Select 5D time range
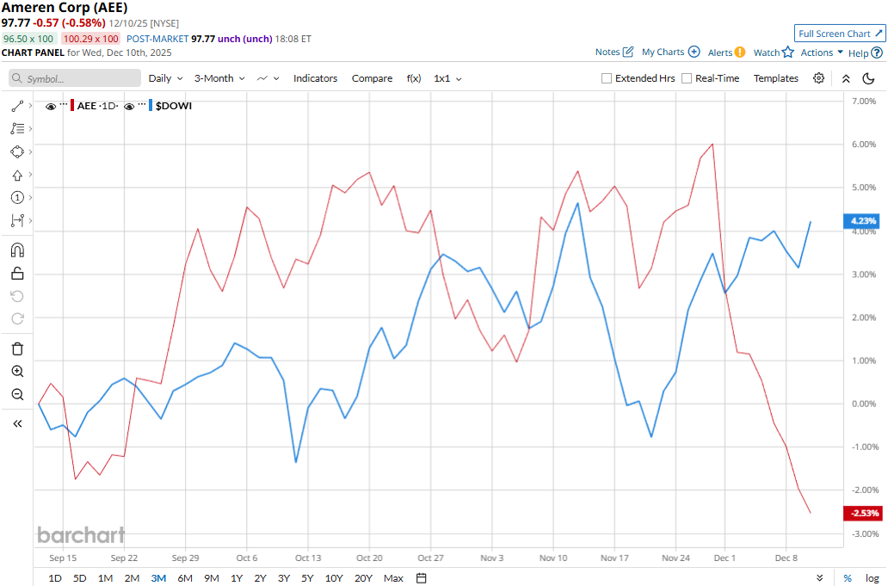 point(79,578)
